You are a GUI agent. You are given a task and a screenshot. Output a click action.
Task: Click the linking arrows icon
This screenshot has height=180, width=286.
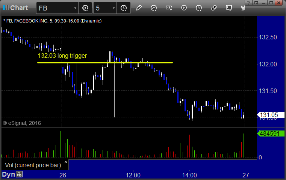coord(213,8)
